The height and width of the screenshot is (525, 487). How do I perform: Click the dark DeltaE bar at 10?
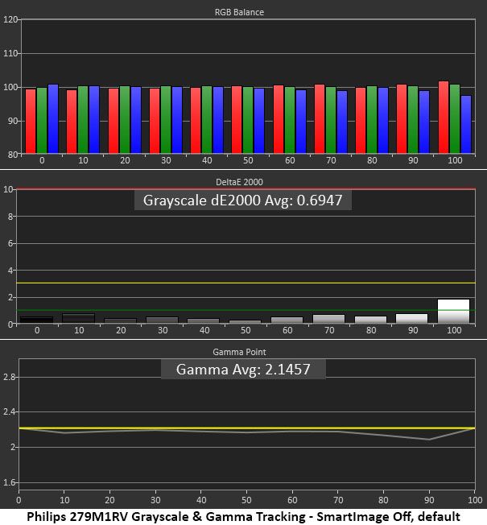click(x=78, y=318)
